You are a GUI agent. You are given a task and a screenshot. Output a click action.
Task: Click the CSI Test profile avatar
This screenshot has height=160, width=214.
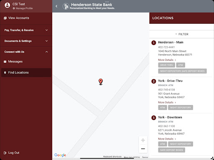click(7, 5)
